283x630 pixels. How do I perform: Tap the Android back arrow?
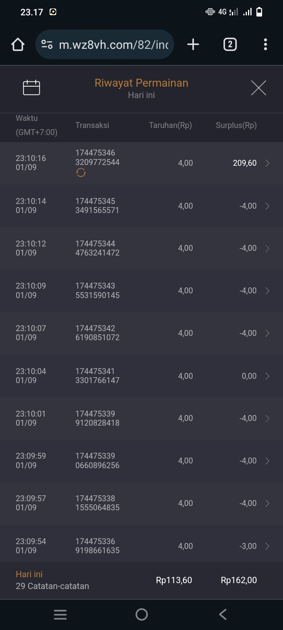223,615
